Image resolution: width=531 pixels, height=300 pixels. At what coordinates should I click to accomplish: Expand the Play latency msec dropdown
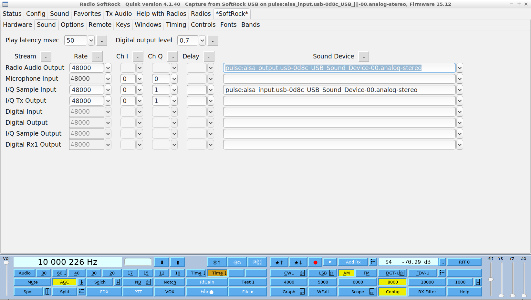[91, 40]
